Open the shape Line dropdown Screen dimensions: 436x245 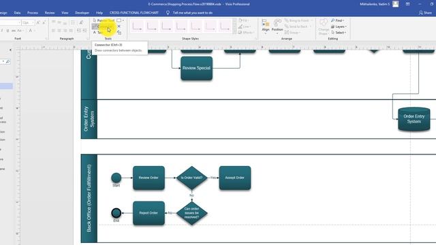click(x=245, y=27)
